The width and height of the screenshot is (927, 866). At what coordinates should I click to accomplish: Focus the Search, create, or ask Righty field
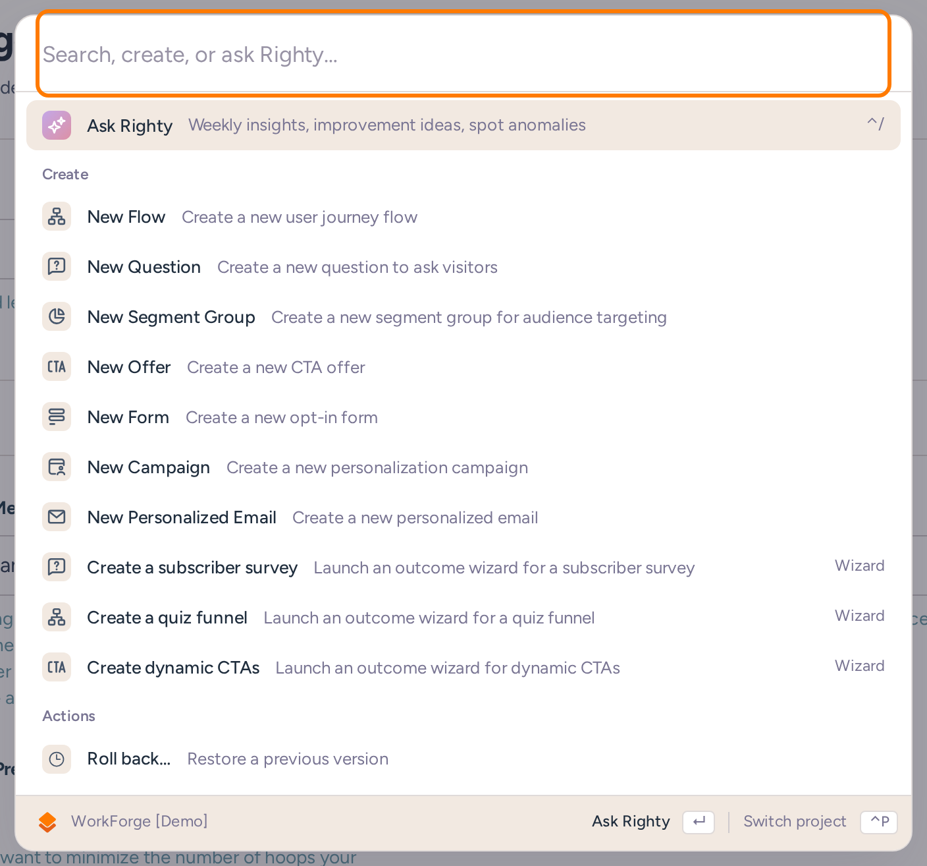point(463,54)
